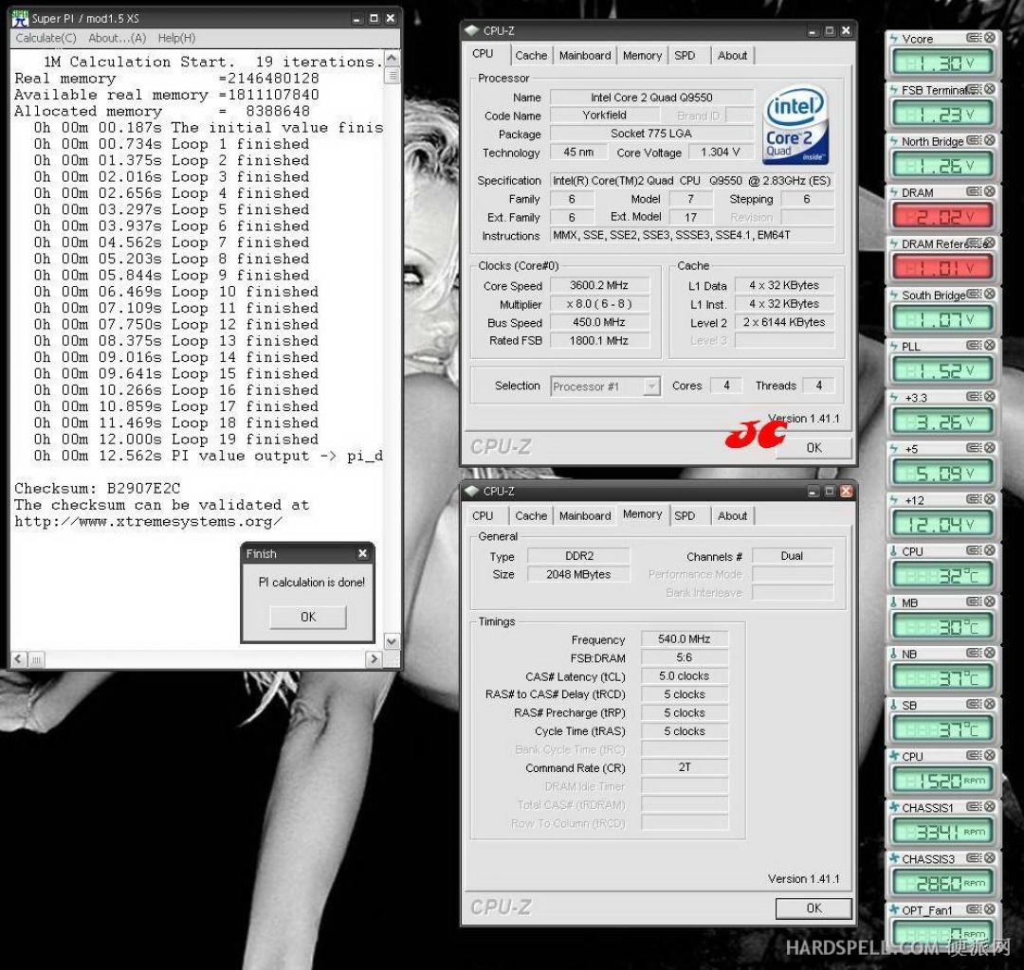Switch to CPU tab in bottom CPU-Z window
The height and width of the screenshot is (970, 1024).
click(483, 515)
